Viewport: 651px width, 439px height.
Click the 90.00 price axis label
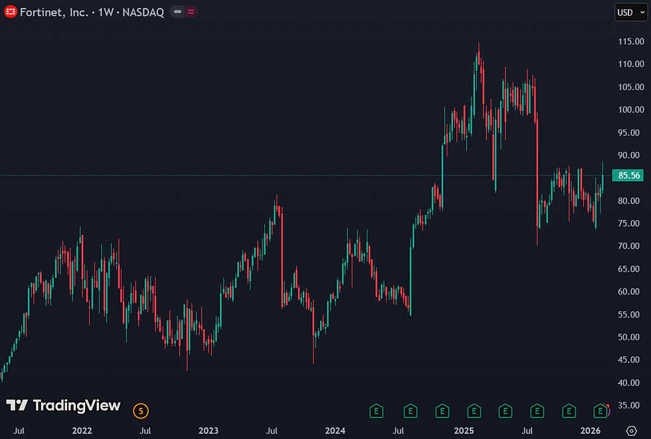[628, 155]
